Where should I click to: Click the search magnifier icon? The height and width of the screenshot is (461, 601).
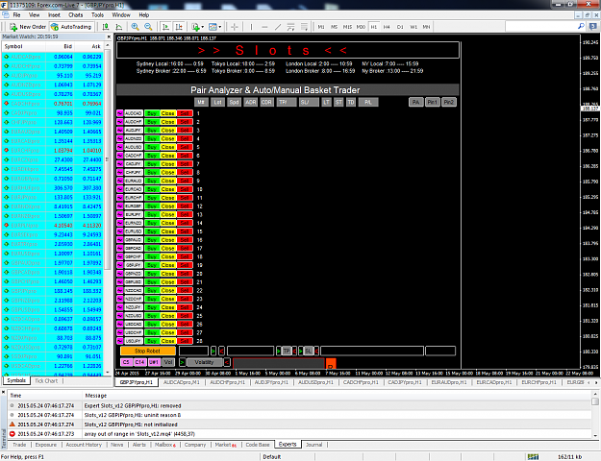click(x=581, y=26)
